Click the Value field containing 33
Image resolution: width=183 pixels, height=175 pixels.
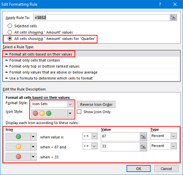pos(120,147)
